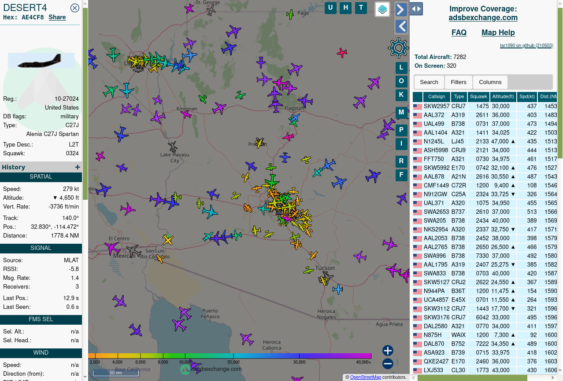Click the double-arrow sidebar width toggle
Viewport: 563px width, 381px height.
(x=416, y=9)
